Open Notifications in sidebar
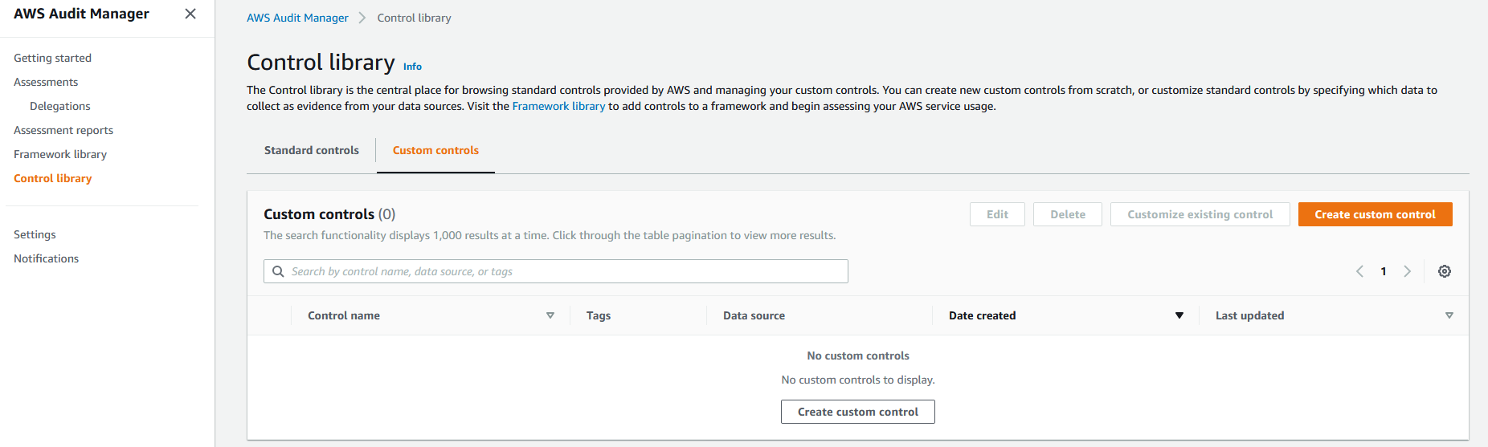1488x447 pixels. [46, 258]
